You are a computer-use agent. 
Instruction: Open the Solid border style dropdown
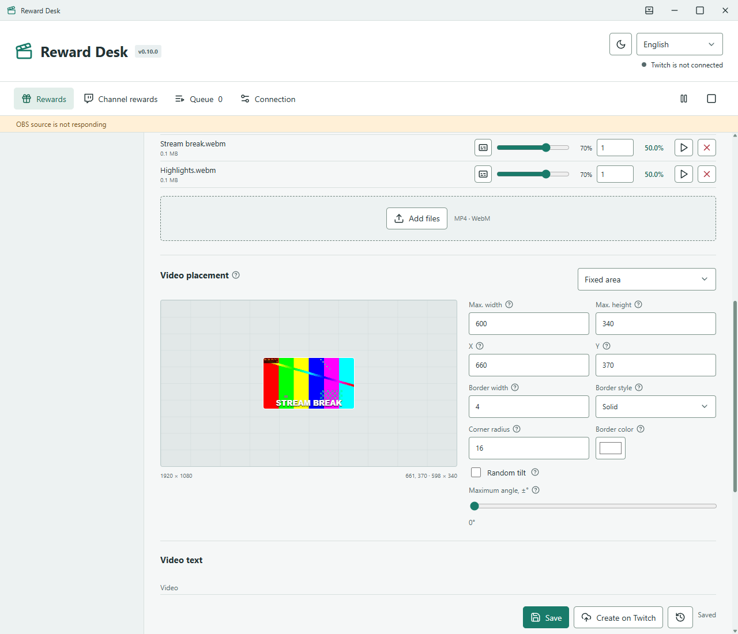pos(656,406)
